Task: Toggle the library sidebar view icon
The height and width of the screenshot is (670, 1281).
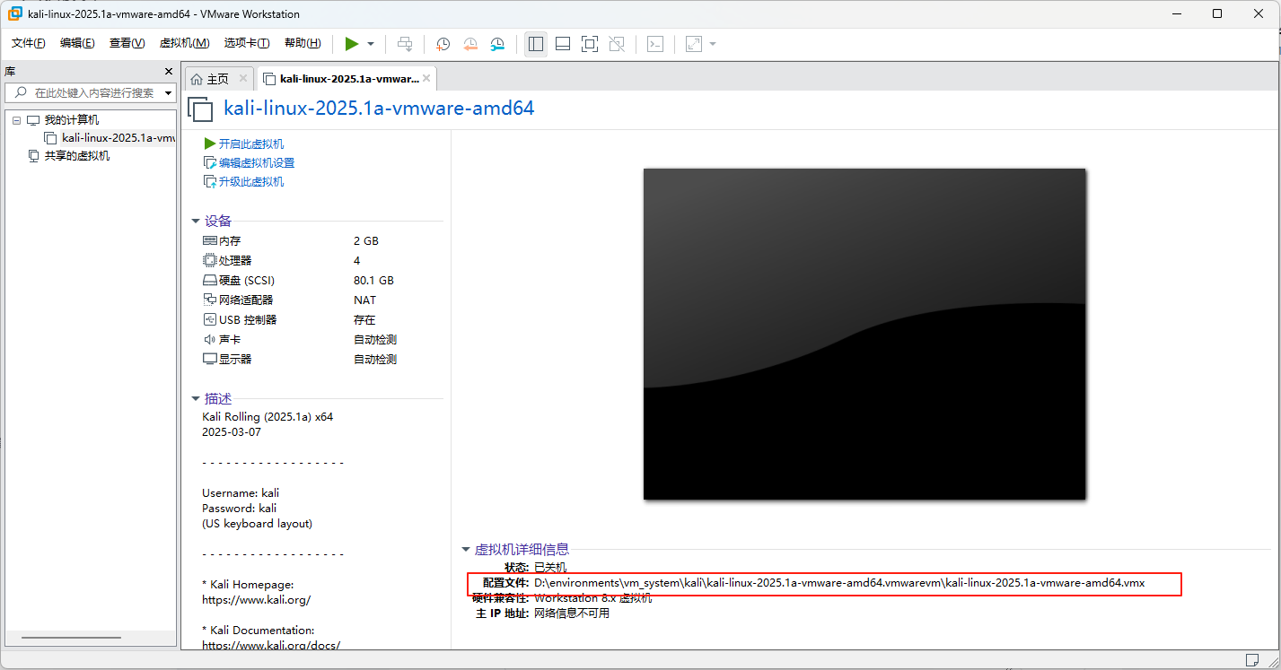Action: click(x=536, y=44)
